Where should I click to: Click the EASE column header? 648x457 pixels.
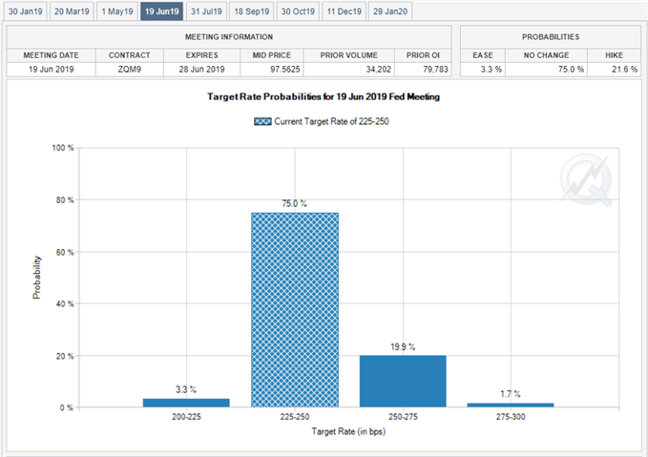(x=483, y=55)
